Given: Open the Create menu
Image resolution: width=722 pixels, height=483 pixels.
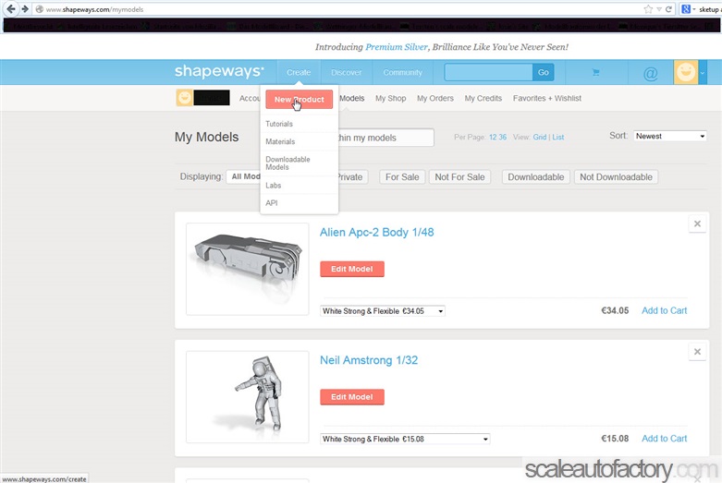Looking at the screenshot, I should [299, 72].
